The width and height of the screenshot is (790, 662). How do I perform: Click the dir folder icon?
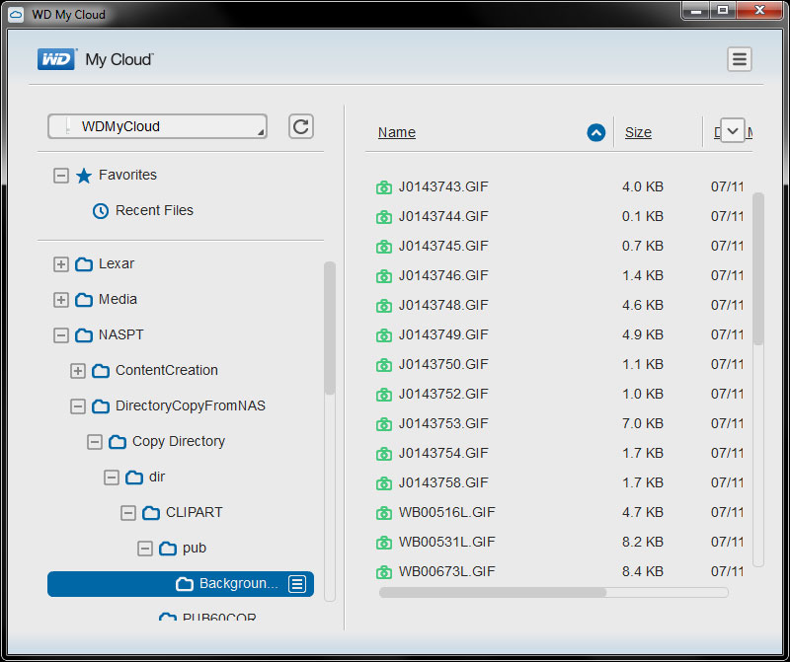(134, 478)
